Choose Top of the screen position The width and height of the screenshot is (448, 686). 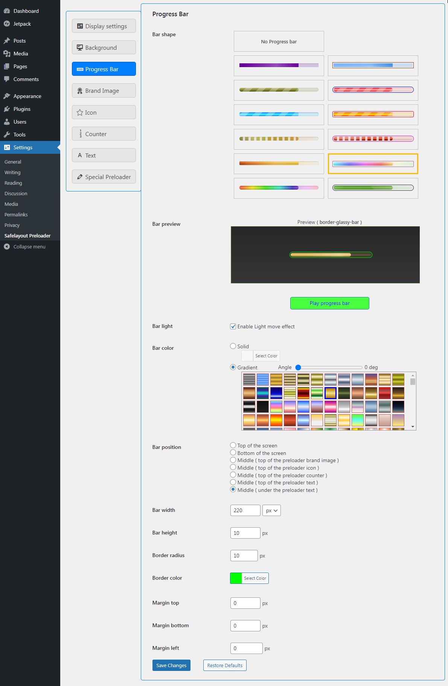pos(233,445)
